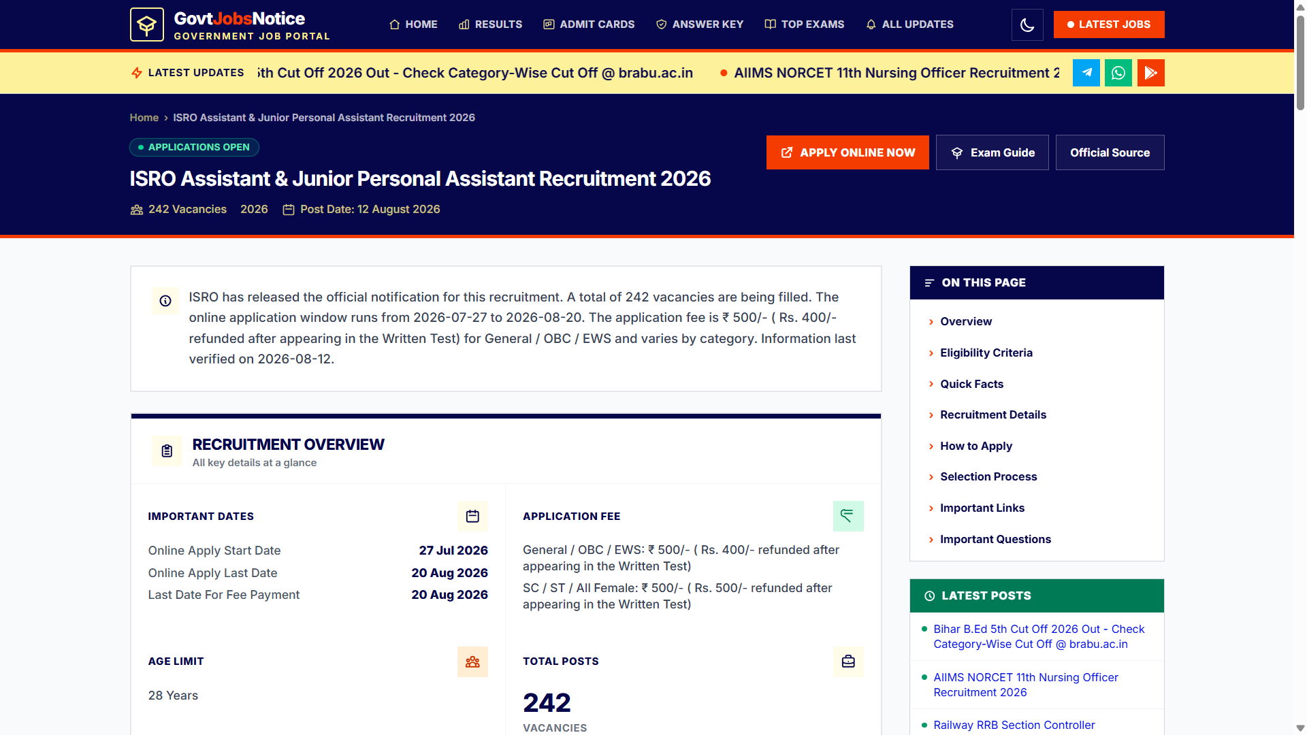
Task: Toggle dark mode with moon icon
Action: pyautogui.click(x=1027, y=25)
